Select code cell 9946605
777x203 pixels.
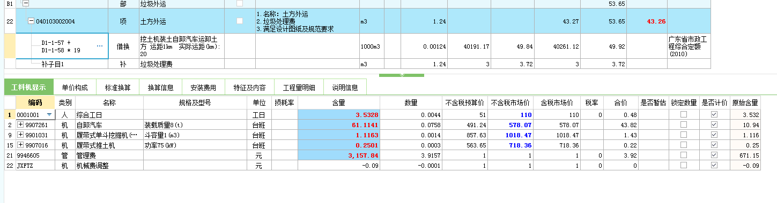tap(35, 155)
